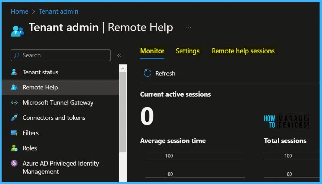Click the Tenant admin people icon in header
322x184 pixels.
point(17,31)
